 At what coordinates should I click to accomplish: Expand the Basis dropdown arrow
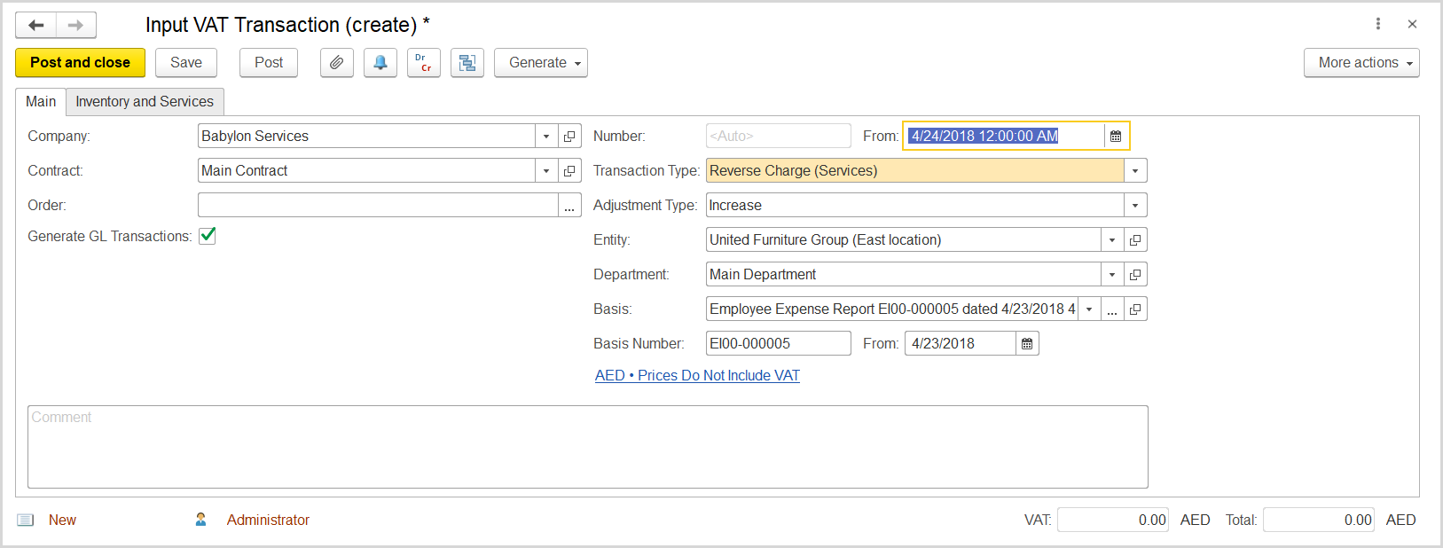pos(1089,309)
